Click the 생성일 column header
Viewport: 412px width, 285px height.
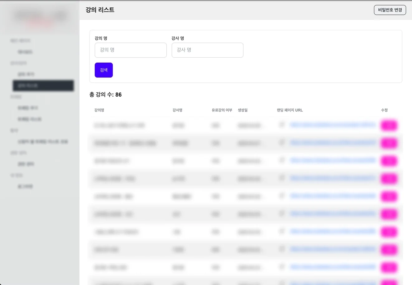tap(243, 110)
